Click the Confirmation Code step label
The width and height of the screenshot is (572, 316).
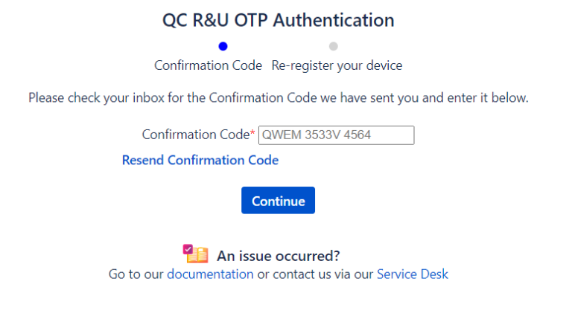(208, 65)
